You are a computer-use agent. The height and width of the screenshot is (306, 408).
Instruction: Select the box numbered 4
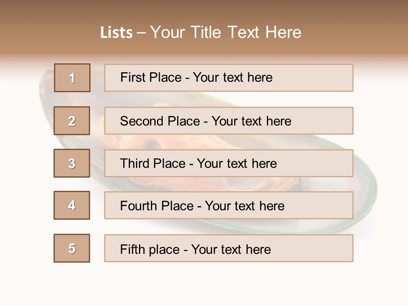[72, 205]
